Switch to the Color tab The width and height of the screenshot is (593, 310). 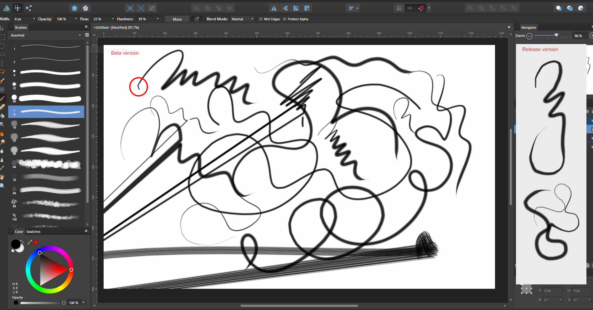pos(19,232)
